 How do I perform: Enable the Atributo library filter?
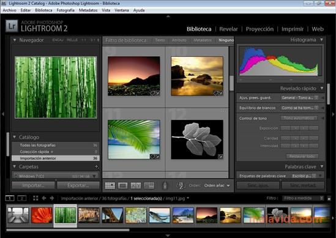(x=179, y=40)
